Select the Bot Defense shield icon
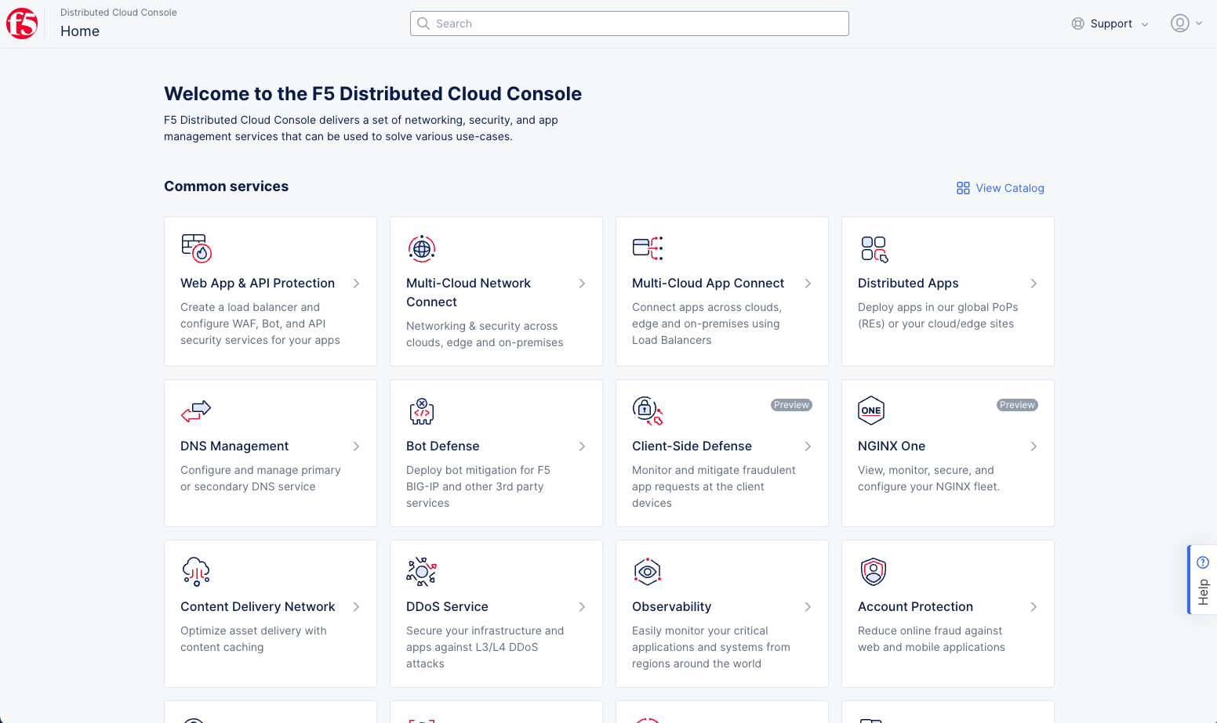This screenshot has height=723, width=1217. pos(421,410)
